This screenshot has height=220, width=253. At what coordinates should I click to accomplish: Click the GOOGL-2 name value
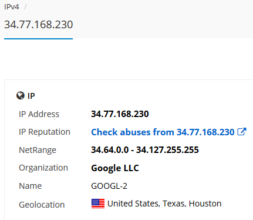tap(109, 186)
